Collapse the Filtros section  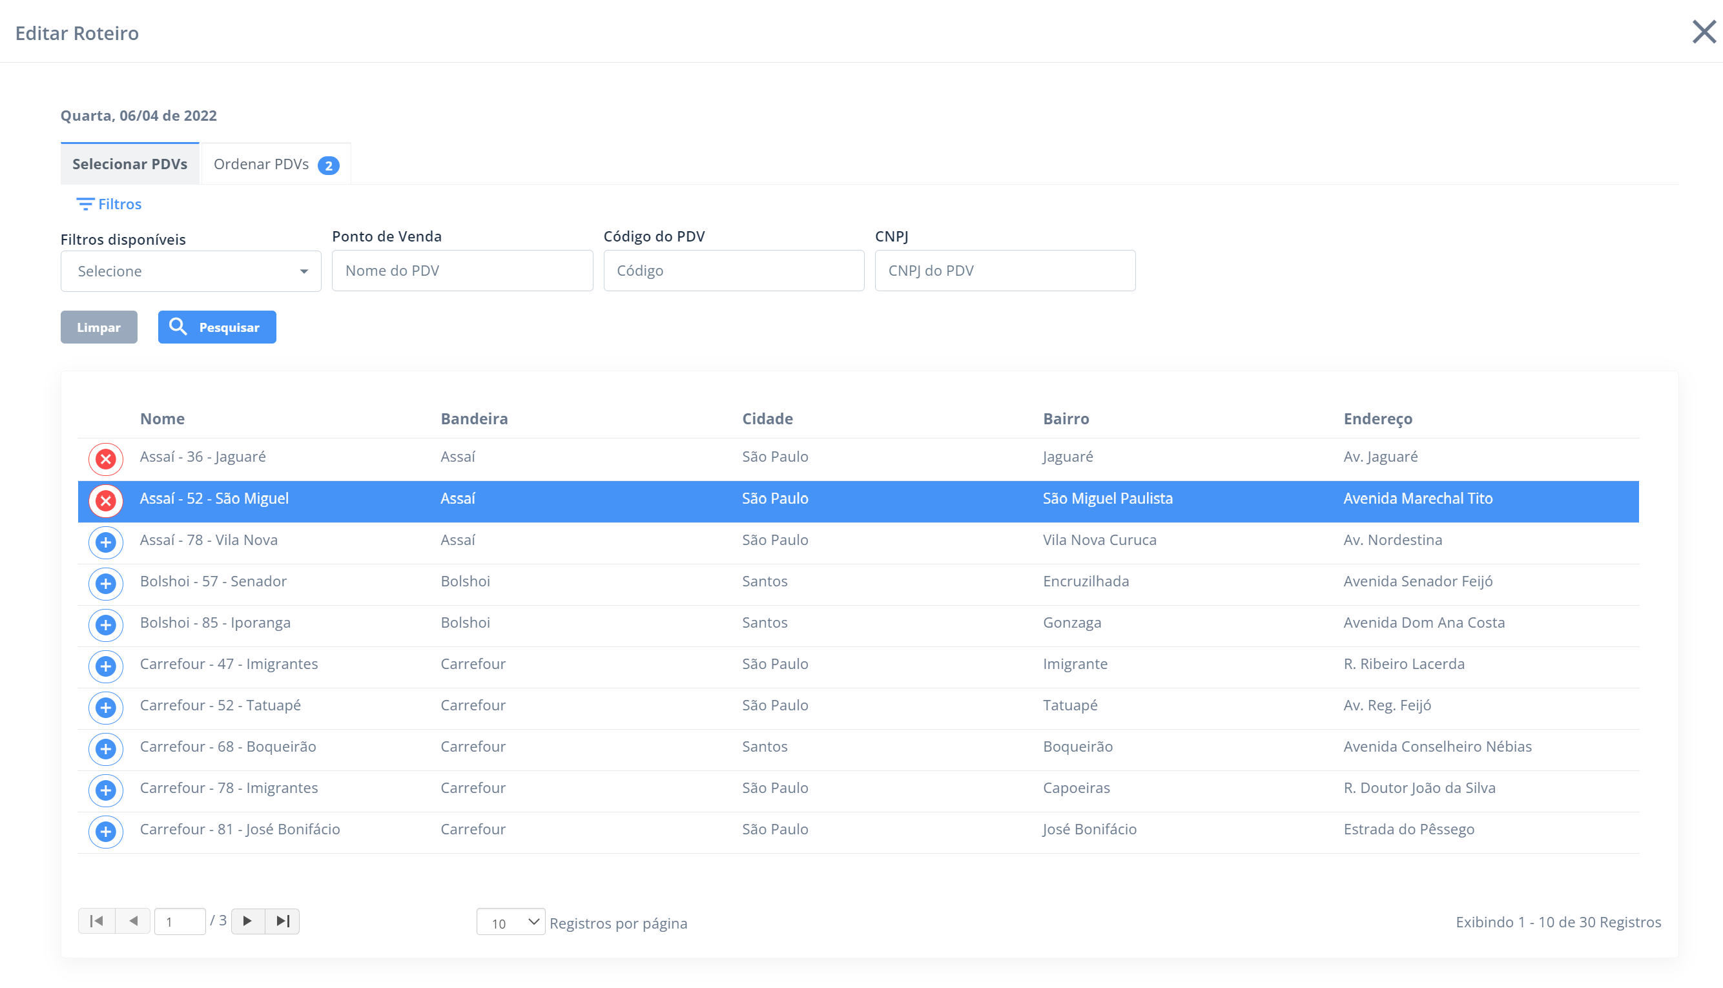(109, 204)
